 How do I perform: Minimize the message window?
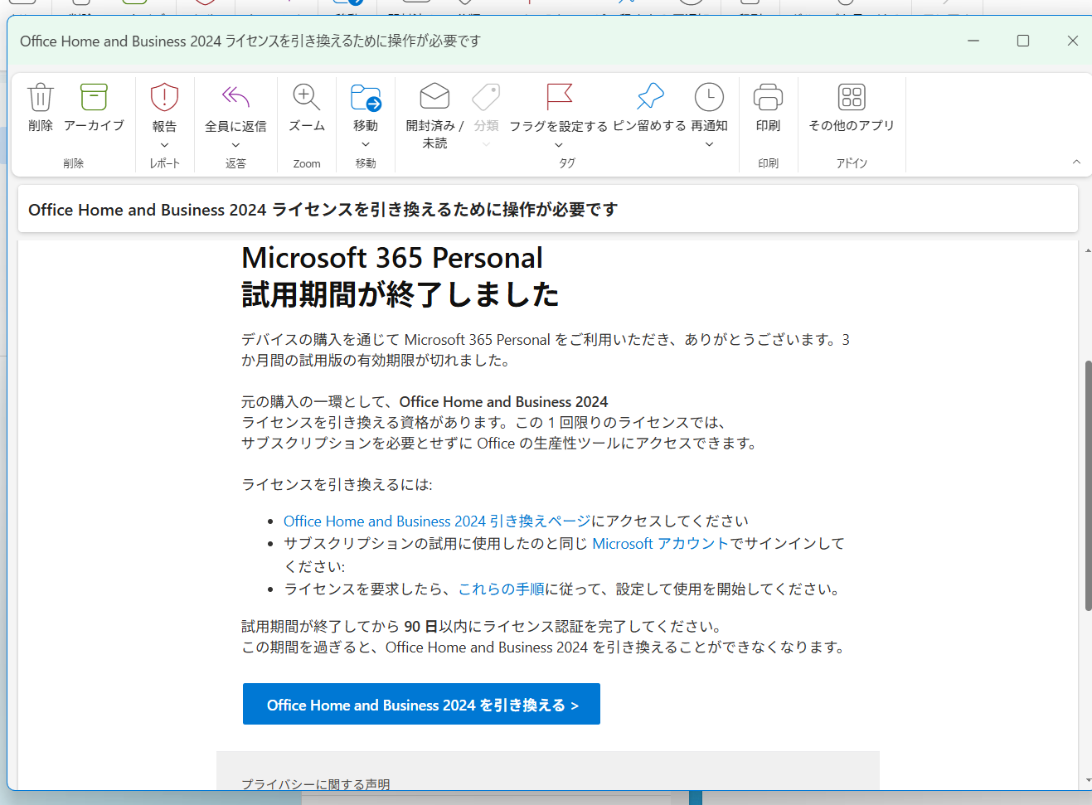(x=973, y=41)
